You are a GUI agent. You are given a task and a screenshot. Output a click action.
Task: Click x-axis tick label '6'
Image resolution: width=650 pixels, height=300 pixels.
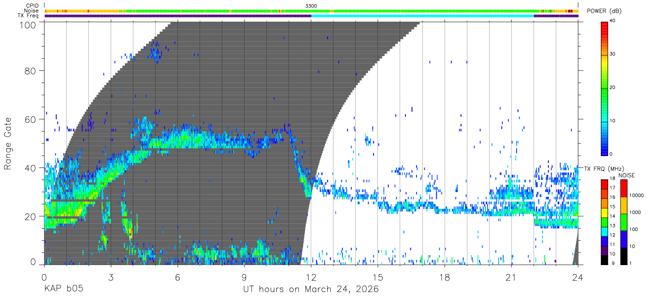177,278
